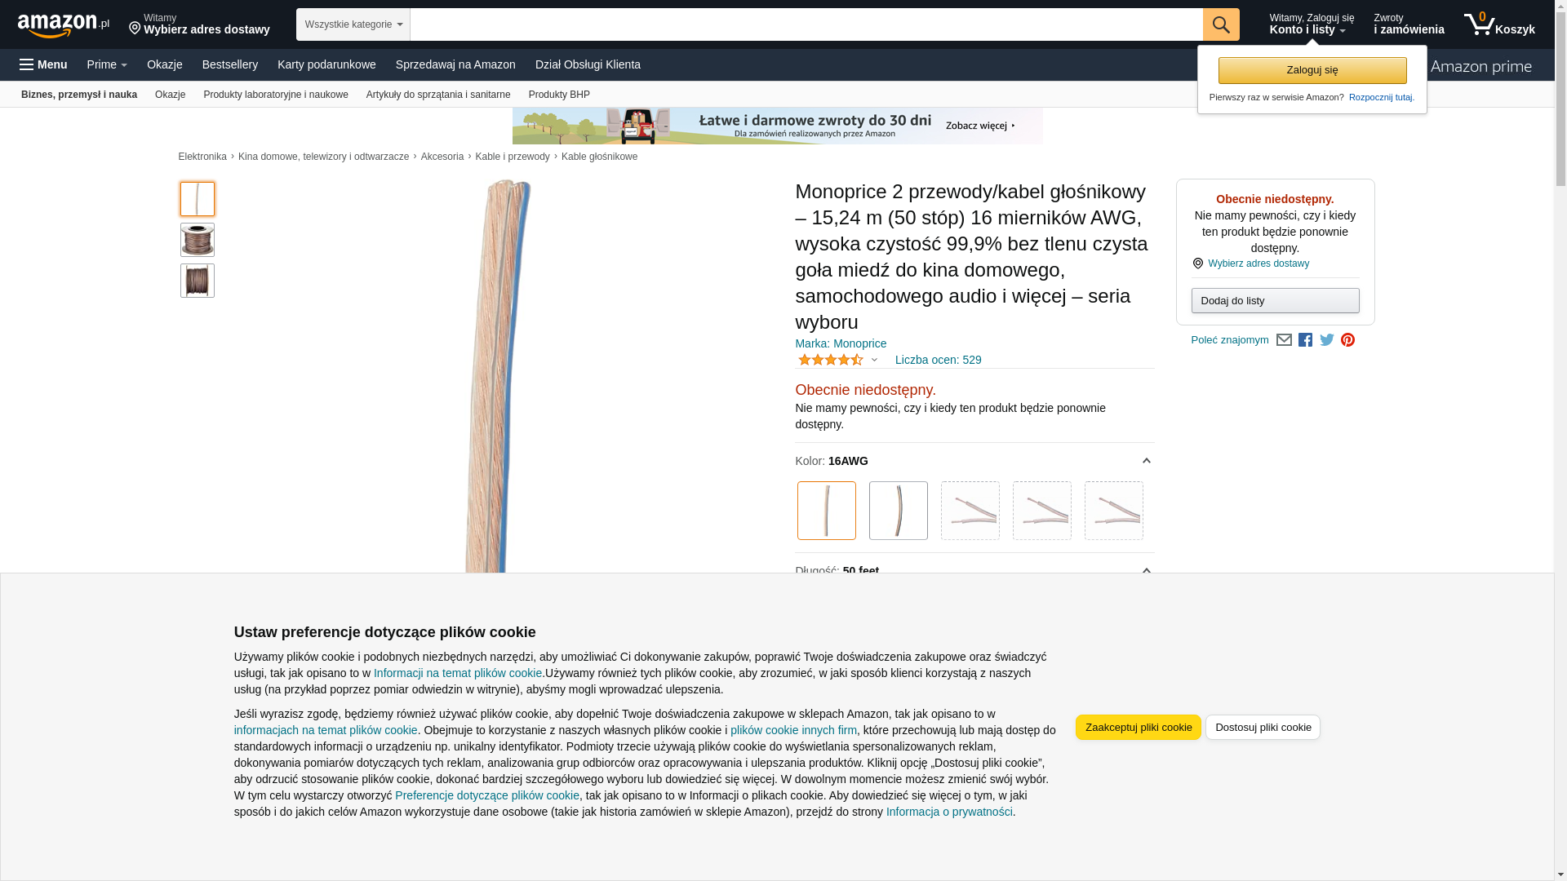Open the Amazon.pl logo homepage
Screen dimensions: 1567x881
[64, 25]
